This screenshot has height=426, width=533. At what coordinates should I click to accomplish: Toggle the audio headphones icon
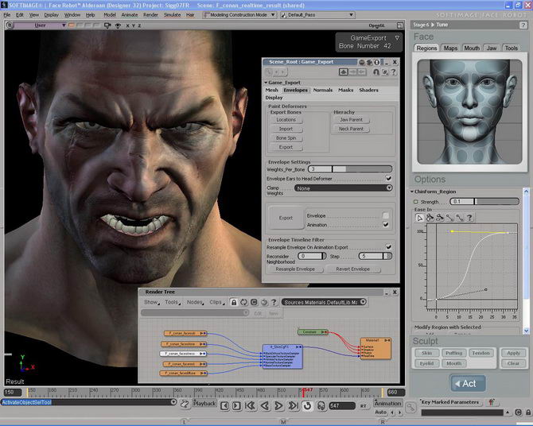321,405
